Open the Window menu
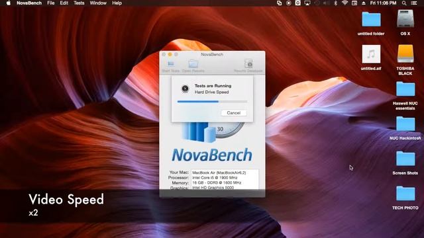Screen dimensions: 424x238 [x=98, y=3]
